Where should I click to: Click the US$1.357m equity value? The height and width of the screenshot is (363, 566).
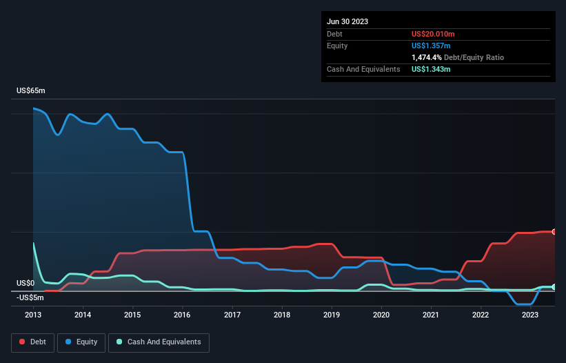click(431, 46)
